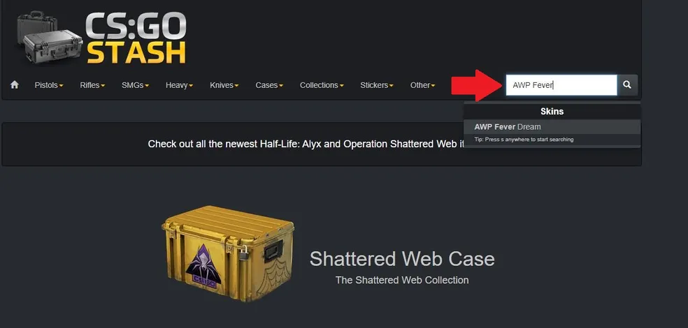
Task: Click the Half-Life: Alyx announcement banner
Action: [x=321, y=144]
